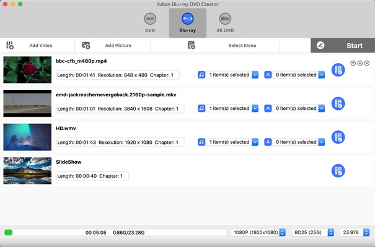Click audio track icon for bbc-cfb_m480p.mp4
Image resolution: width=375 pixels, height=247 pixels.
pyautogui.click(x=201, y=75)
